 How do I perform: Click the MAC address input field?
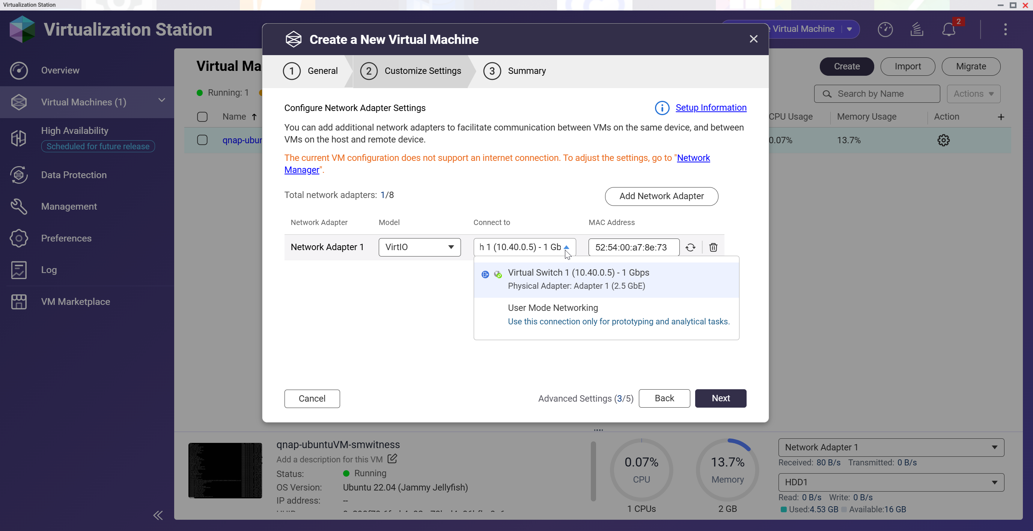634,247
